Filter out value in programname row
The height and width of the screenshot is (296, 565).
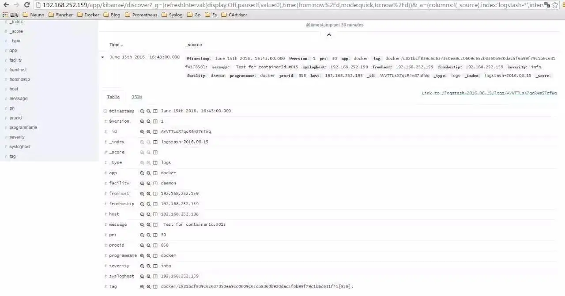(x=149, y=255)
